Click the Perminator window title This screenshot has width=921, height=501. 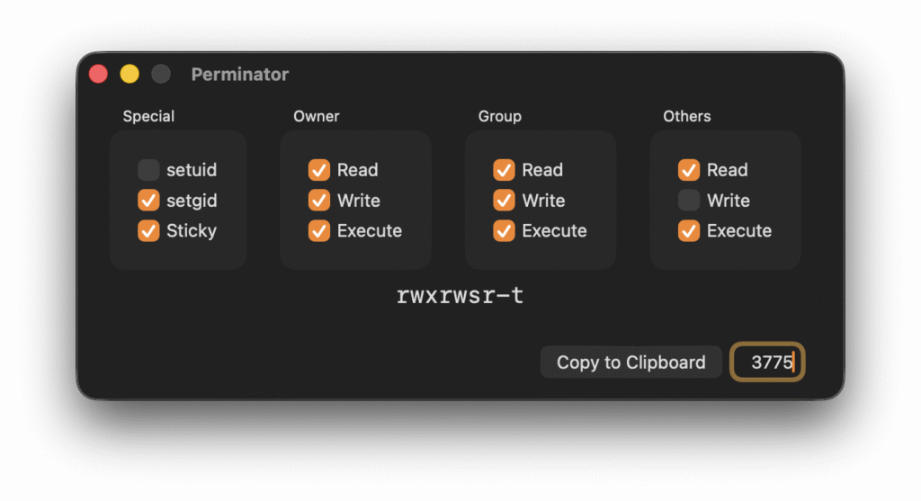(x=240, y=75)
